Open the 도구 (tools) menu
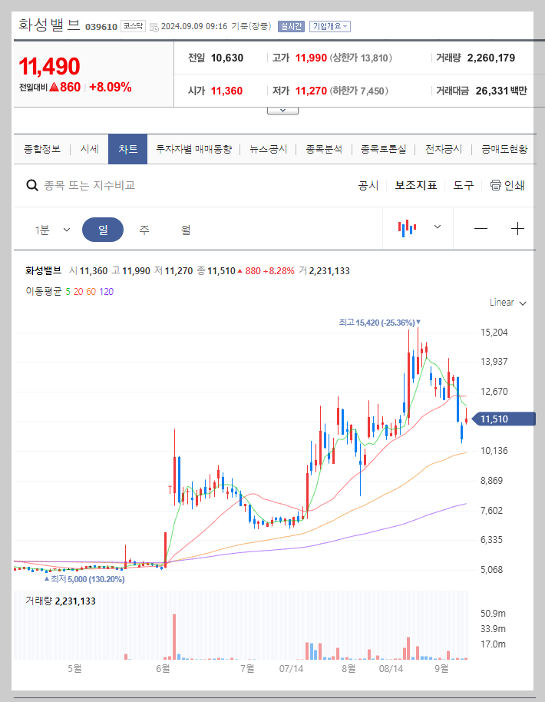 (464, 184)
